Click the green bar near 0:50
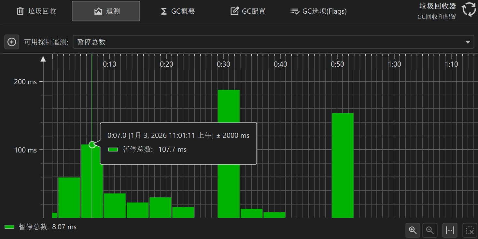 pos(343,166)
